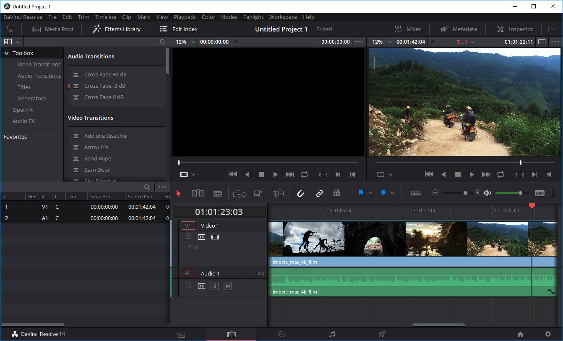Toggle linked selection chain icon
The image size is (563, 341).
319,193
